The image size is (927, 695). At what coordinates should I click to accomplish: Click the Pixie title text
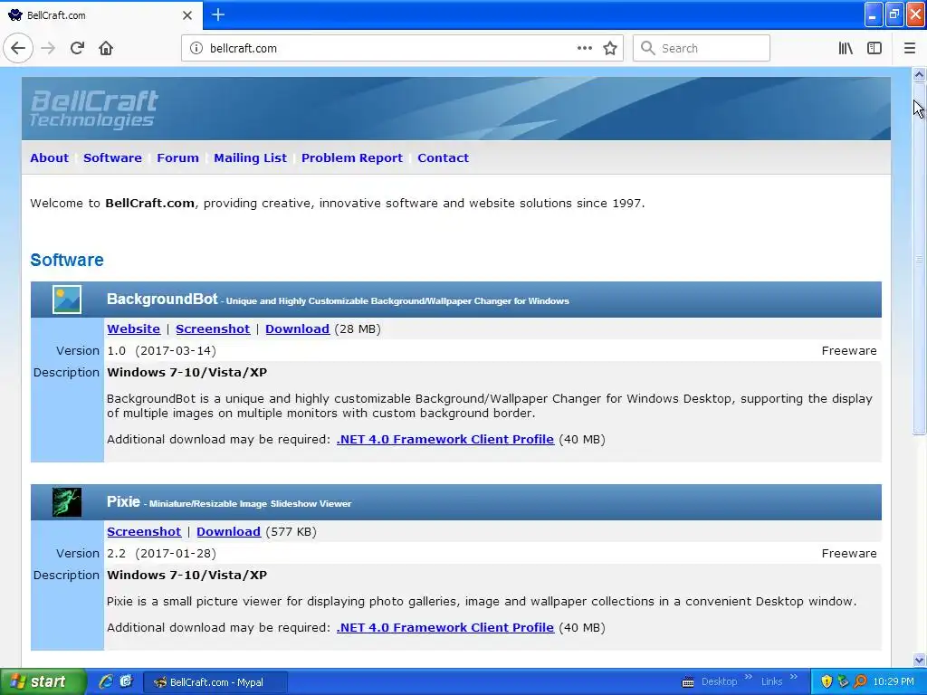pyautogui.click(x=123, y=501)
